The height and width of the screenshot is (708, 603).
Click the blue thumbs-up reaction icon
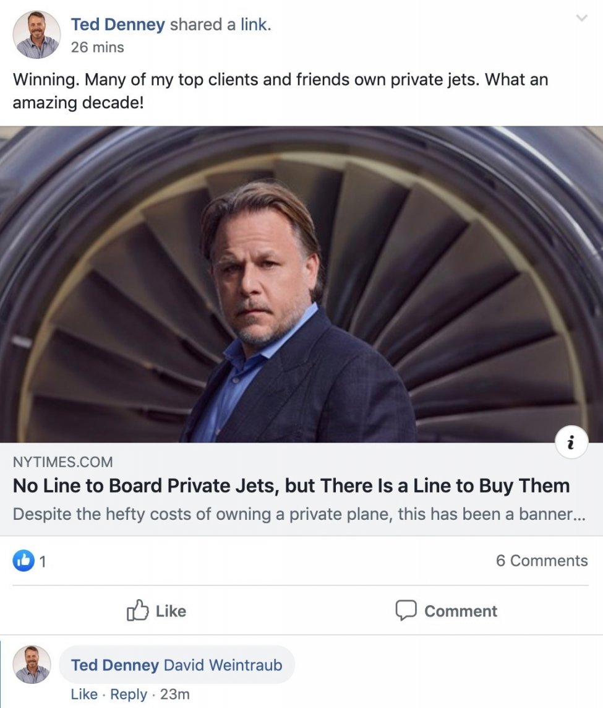tap(24, 561)
